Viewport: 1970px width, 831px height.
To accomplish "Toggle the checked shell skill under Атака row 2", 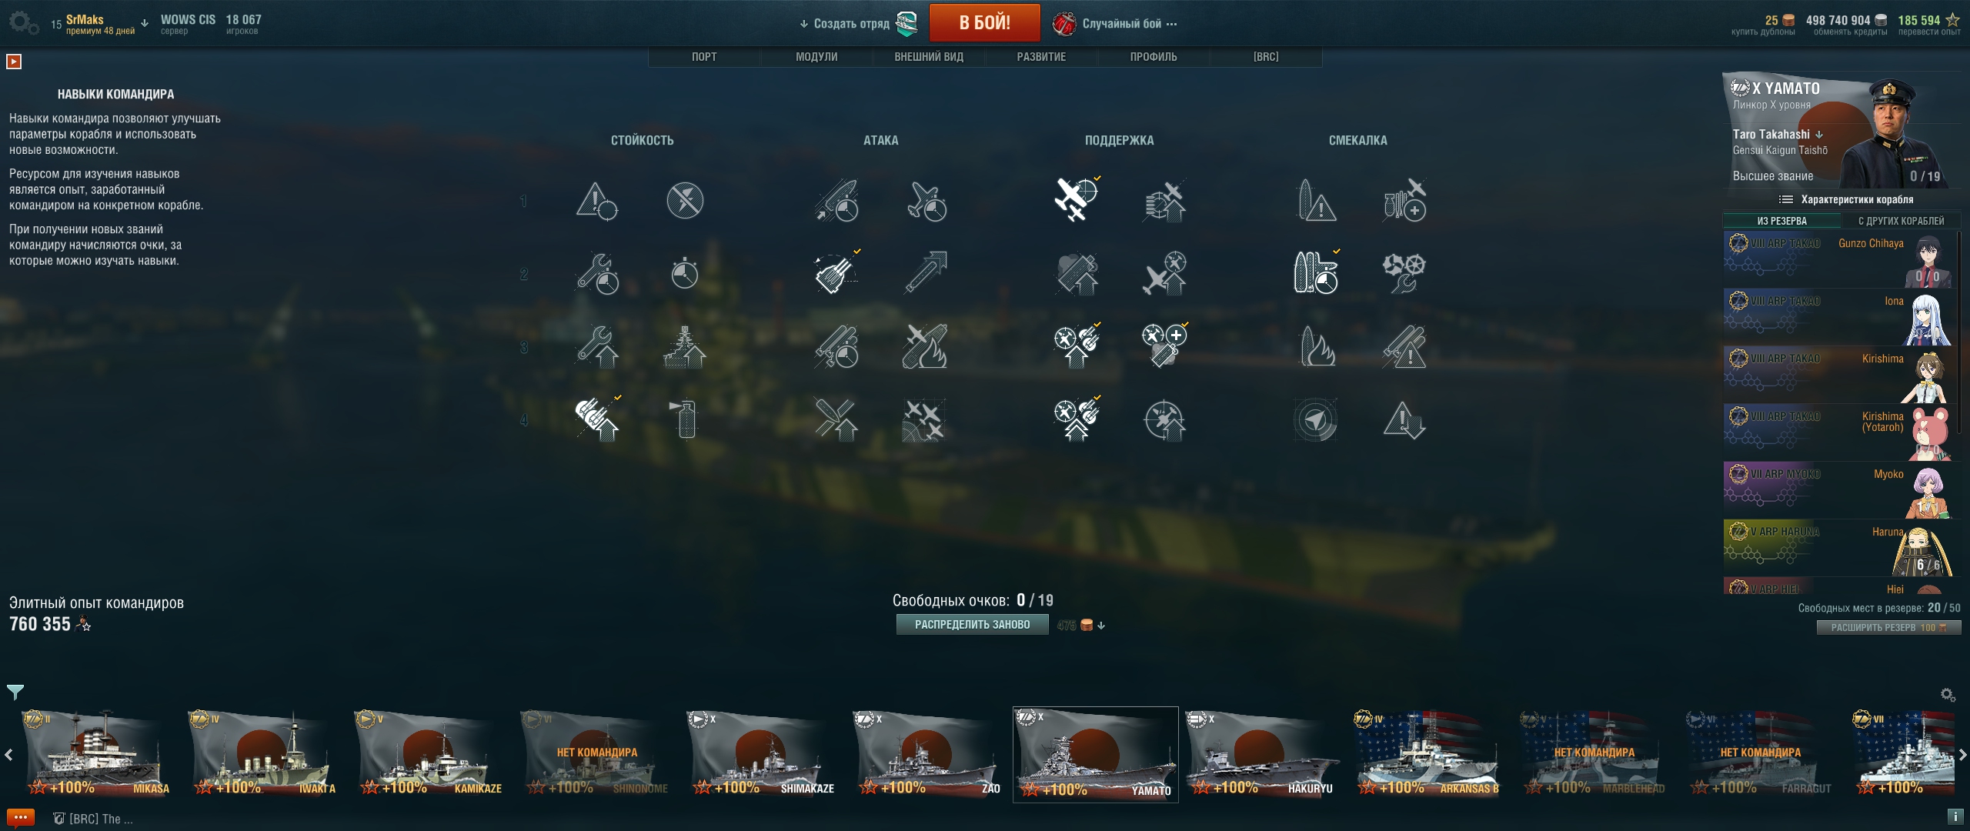I will click(836, 272).
